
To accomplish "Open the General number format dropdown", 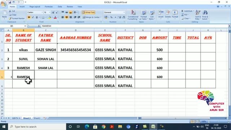I will point(124,12).
